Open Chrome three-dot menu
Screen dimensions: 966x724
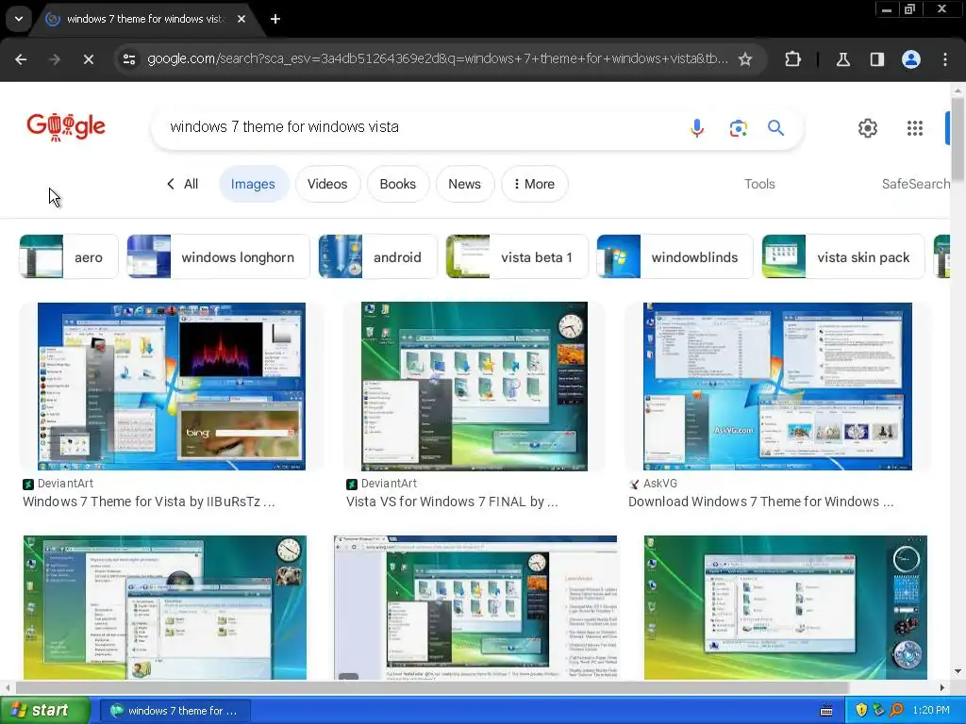[x=945, y=59]
